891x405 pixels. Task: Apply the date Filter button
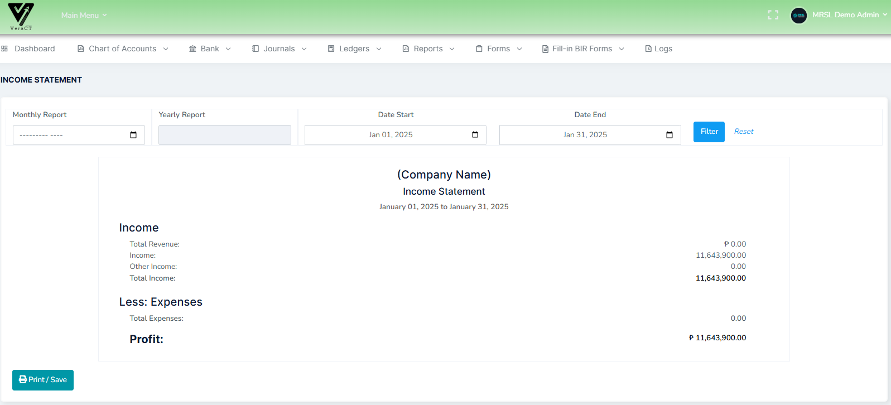[709, 132]
